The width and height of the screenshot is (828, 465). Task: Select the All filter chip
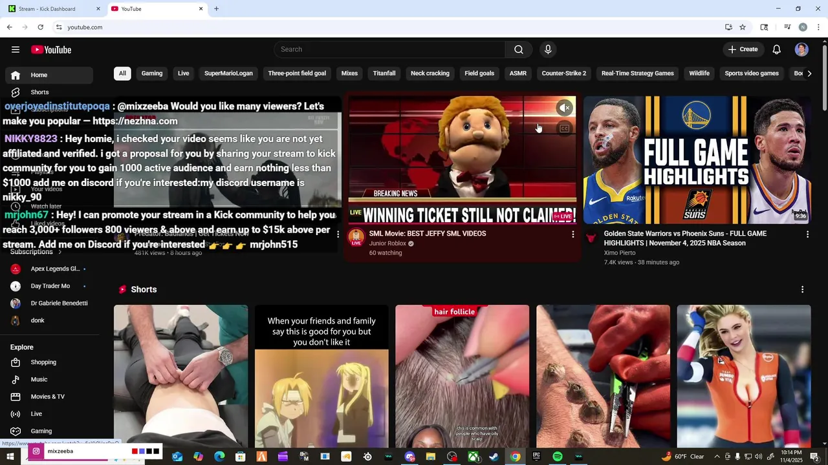click(122, 74)
